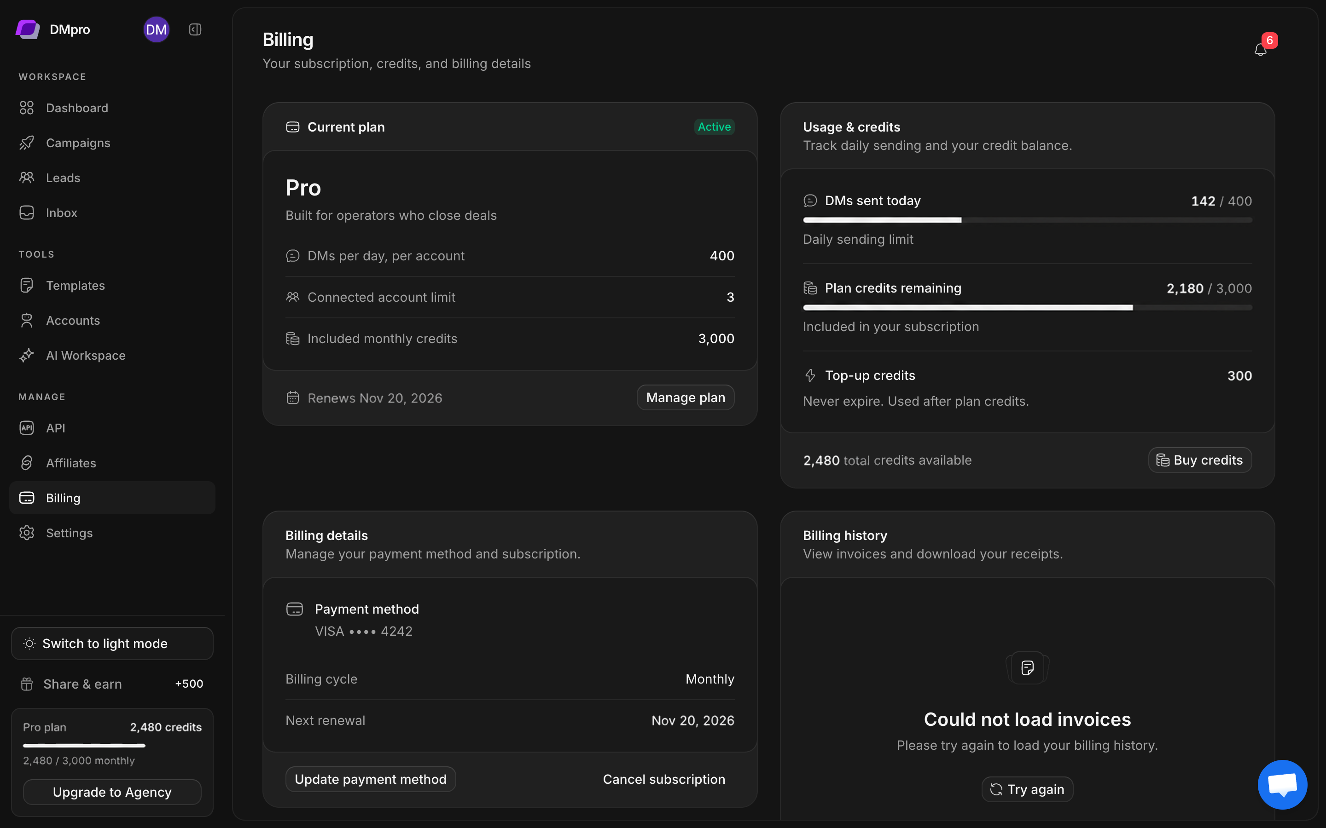Click the Plan credits remaining coins icon
Image resolution: width=1326 pixels, height=828 pixels.
click(810, 288)
